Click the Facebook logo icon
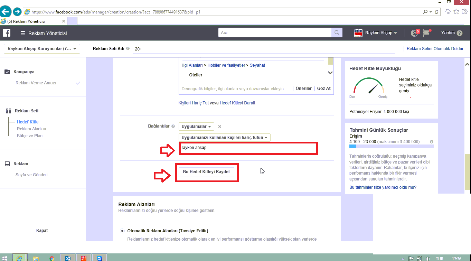The width and height of the screenshot is (471, 261). tap(7, 33)
